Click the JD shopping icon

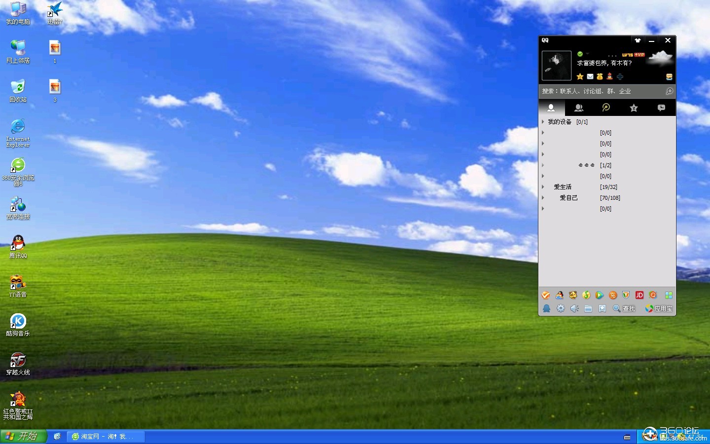point(639,295)
